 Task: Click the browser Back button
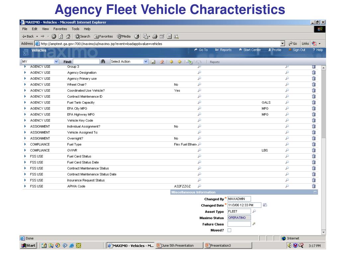pos(28,37)
